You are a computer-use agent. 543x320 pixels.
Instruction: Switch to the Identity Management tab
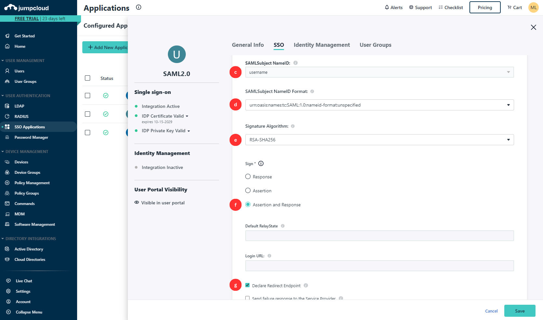click(x=321, y=45)
